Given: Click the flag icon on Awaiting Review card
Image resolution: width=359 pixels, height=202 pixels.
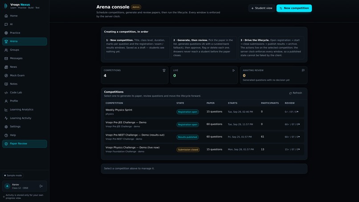Looking at the screenshot, I should [x=303, y=70].
